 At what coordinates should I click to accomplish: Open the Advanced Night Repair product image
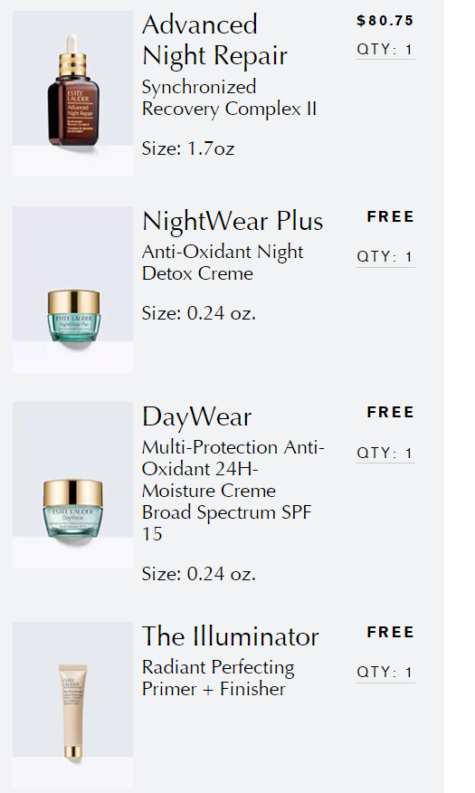click(x=72, y=93)
